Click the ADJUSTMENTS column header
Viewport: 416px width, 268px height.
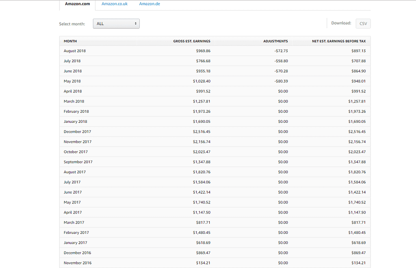tap(275, 41)
